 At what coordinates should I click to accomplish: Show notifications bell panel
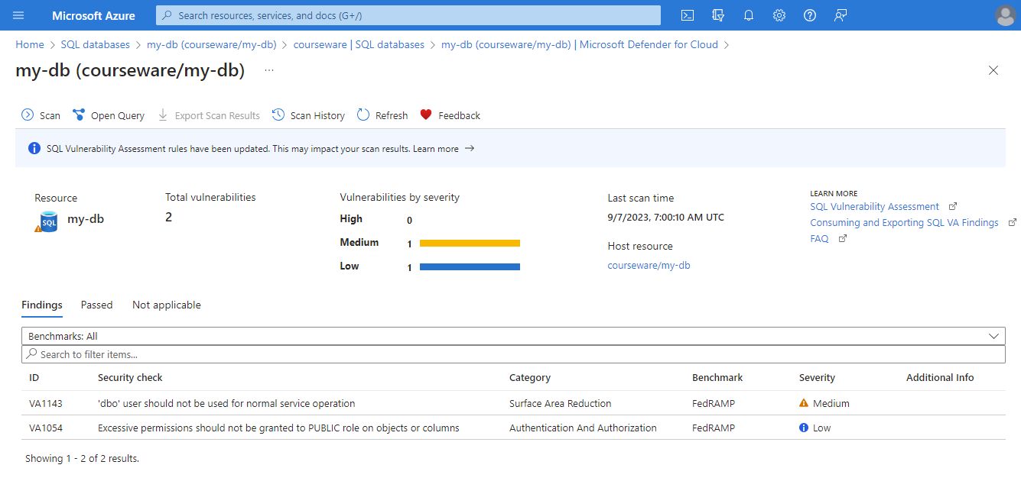pos(749,15)
